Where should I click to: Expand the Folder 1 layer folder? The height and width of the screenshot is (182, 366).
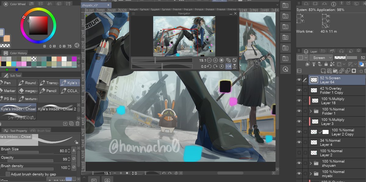pyautogui.click(x=311, y=111)
